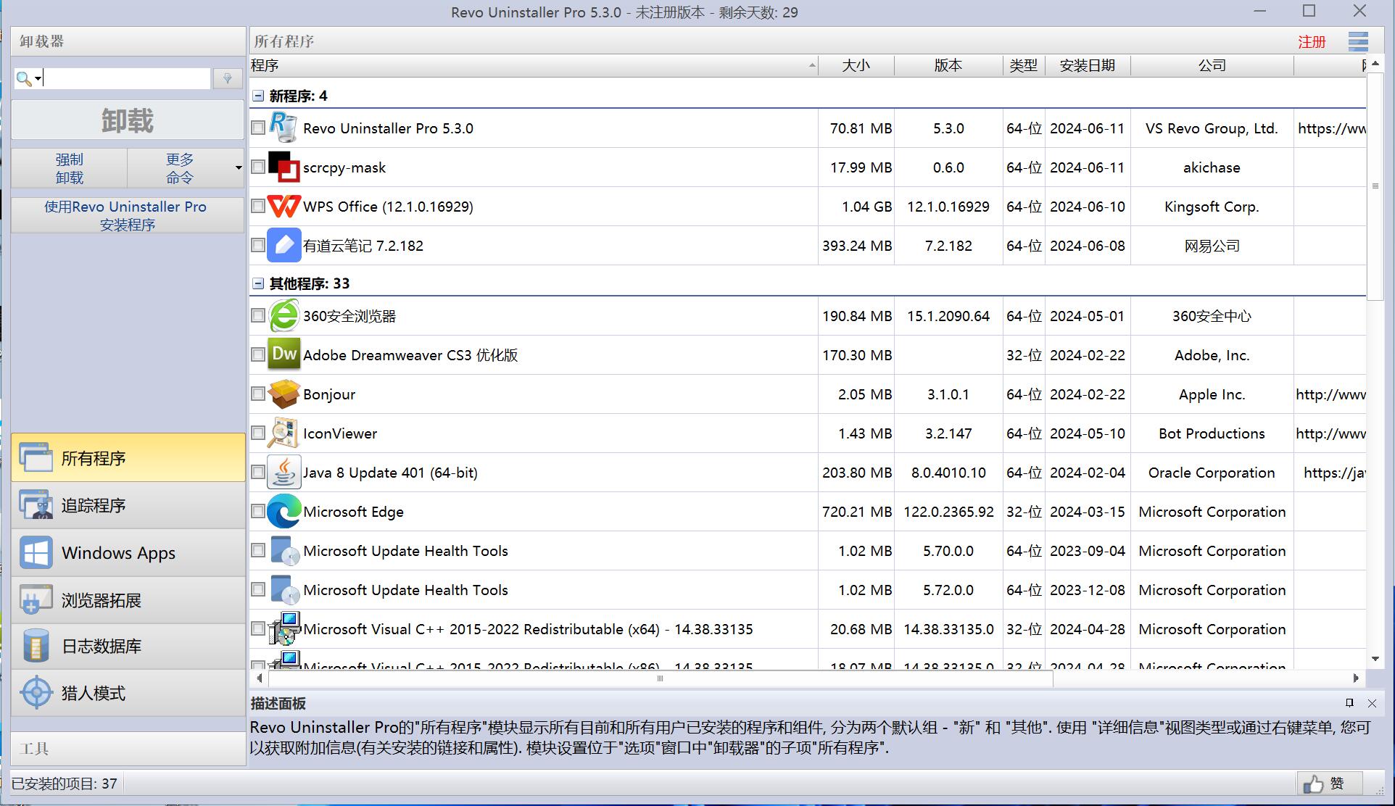
Task: Click the horizontal scrollbar left arrow
Action: 260,678
